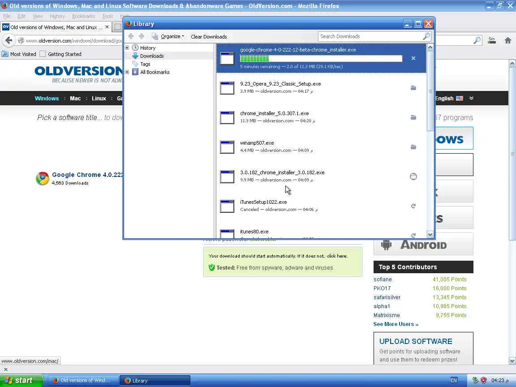Retry the itunes80.exe download

point(413,235)
